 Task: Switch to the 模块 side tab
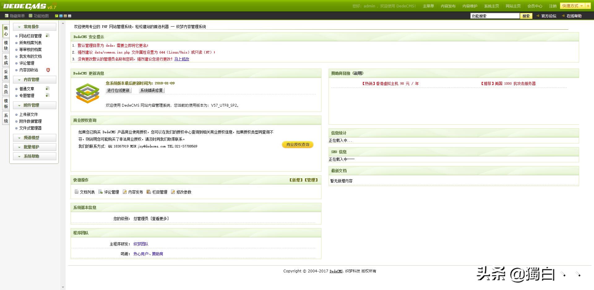click(x=6, y=45)
